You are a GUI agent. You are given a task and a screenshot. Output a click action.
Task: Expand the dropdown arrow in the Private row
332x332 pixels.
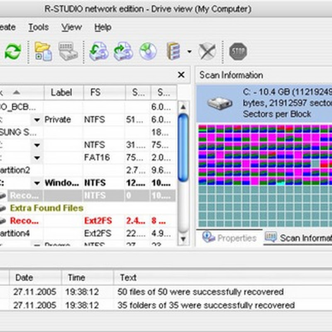pos(37,120)
